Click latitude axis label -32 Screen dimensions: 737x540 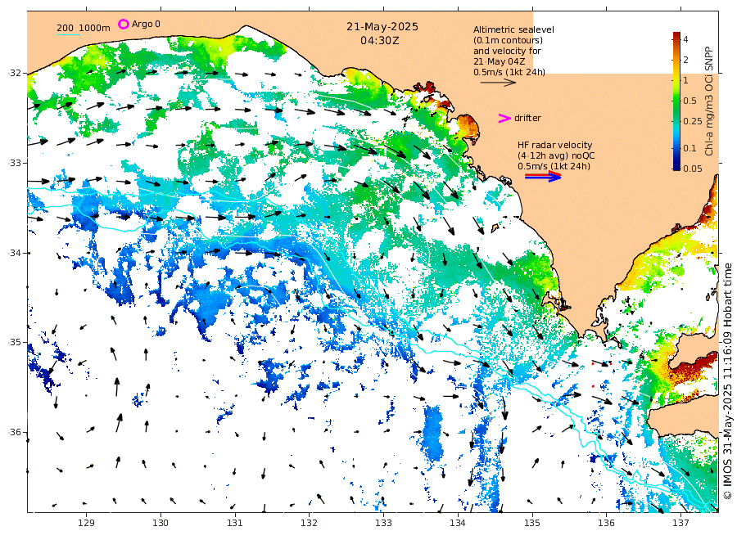(15, 74)
